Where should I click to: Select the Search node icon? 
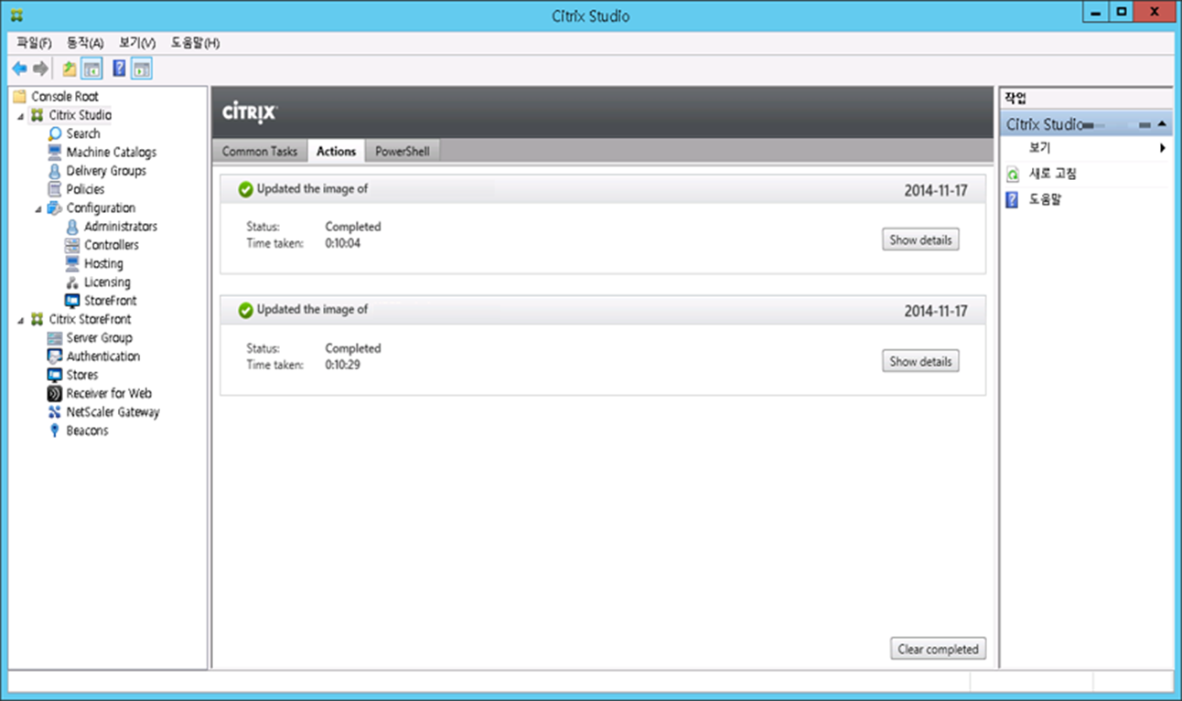[56, 133]
